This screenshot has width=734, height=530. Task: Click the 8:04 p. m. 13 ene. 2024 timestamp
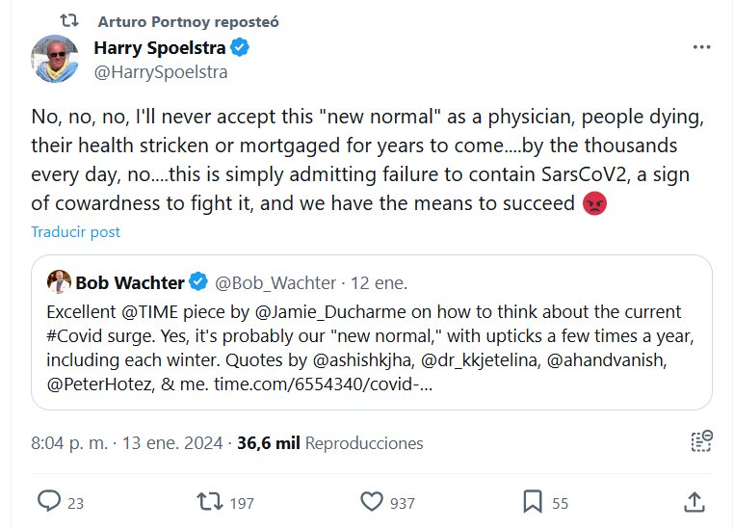[126, 443]
